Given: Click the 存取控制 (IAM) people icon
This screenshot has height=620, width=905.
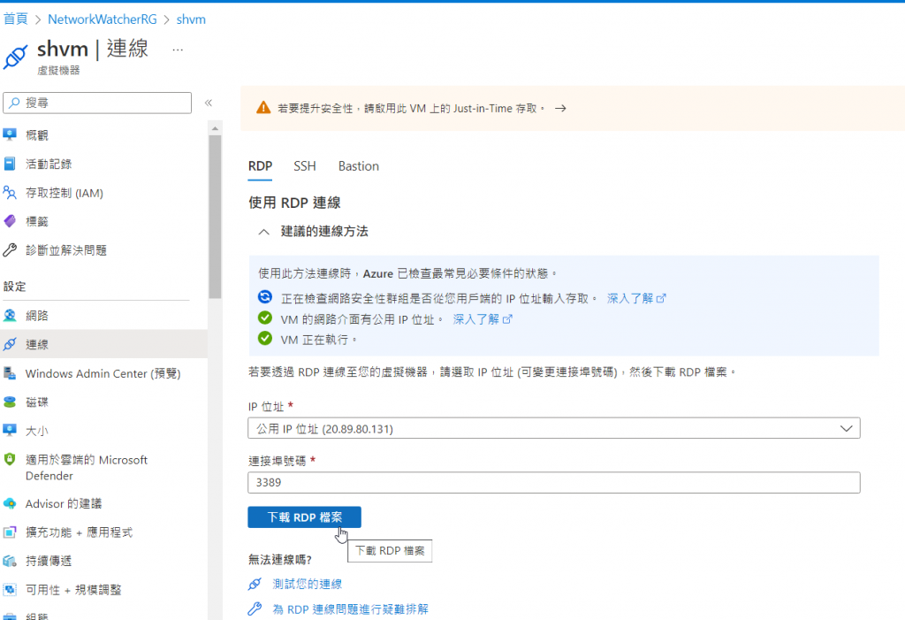Looking at the screenshot, I should pyautogui.click(x=10, y=193).
